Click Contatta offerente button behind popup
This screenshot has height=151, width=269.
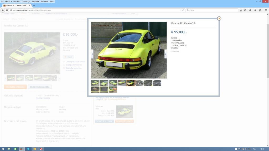click(x=15, y=87)
